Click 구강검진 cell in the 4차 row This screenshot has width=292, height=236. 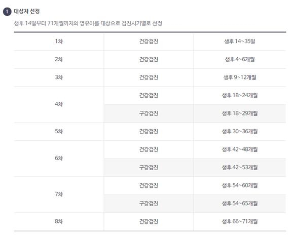(x=149, y=113)
